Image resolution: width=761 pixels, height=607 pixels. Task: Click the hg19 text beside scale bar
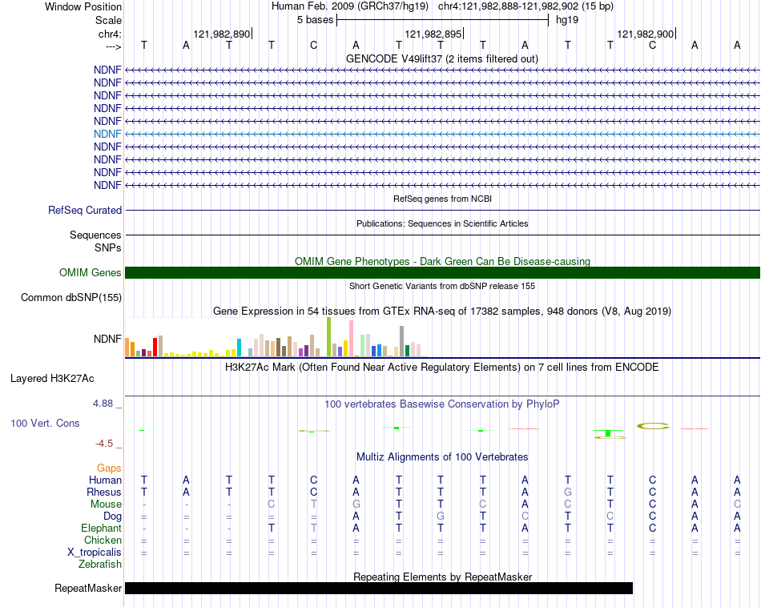[567, 20]
